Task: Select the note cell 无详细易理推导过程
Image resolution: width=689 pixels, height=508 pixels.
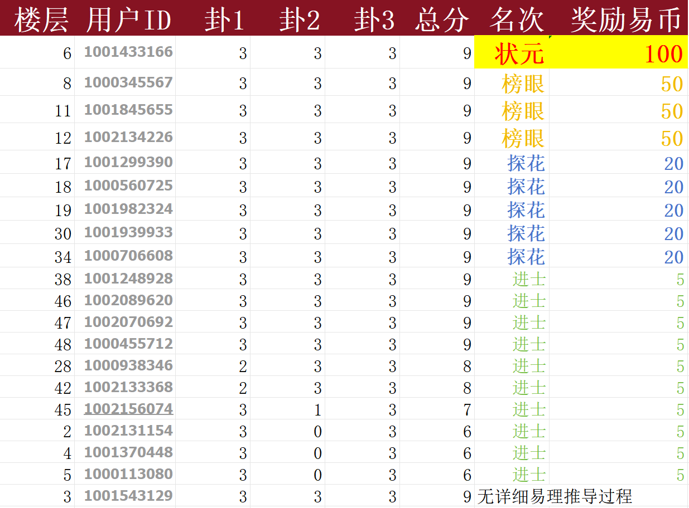Action: click(555, 496)
